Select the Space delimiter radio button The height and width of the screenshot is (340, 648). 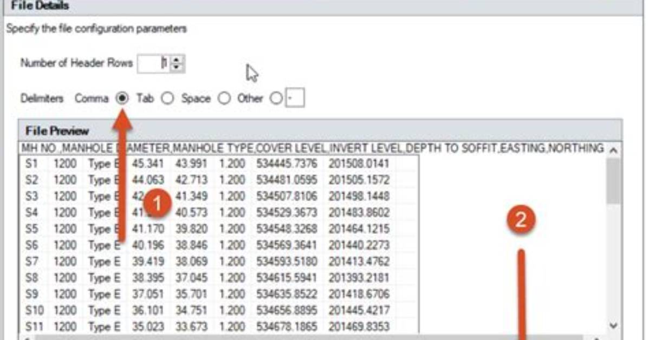coord(224,99)
